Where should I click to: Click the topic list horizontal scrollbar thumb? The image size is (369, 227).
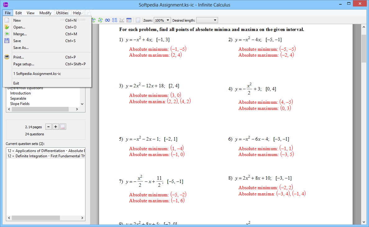pos(40,109)
